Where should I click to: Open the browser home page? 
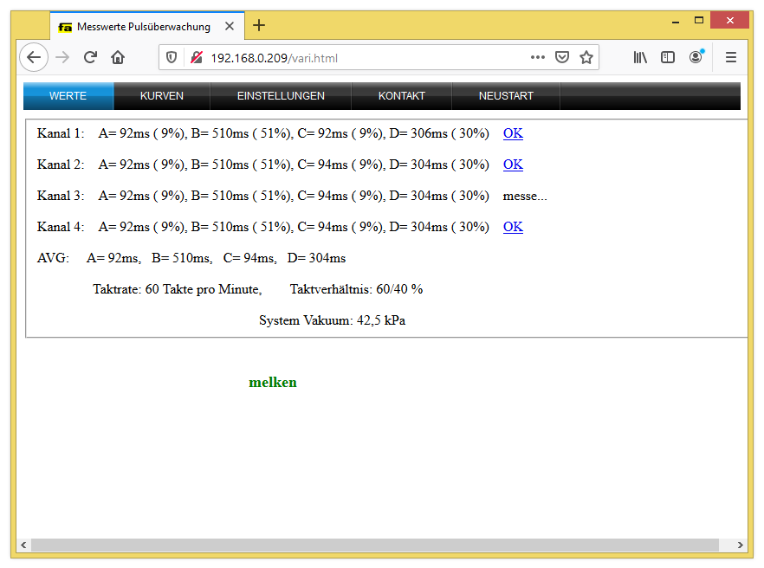coord(118,57)
